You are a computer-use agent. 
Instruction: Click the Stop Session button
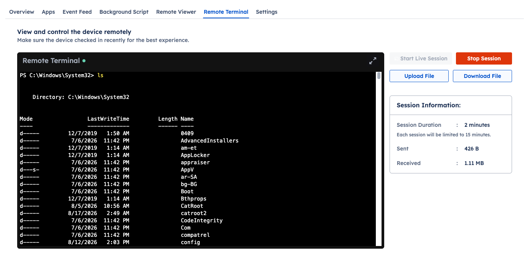tap(484, 58)
